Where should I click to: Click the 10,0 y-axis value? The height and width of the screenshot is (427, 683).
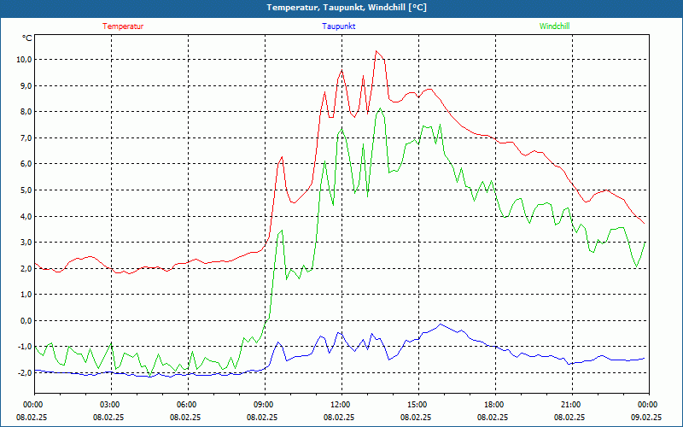tap(24, 59)
